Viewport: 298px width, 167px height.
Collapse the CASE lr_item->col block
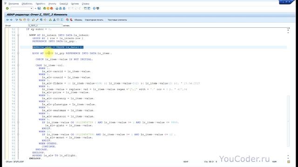pyautogui.click(x=18, y=65)
